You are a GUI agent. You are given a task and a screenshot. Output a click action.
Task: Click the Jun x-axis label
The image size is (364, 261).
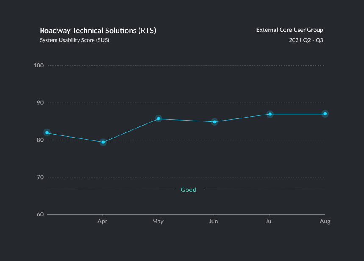(214, 222)
